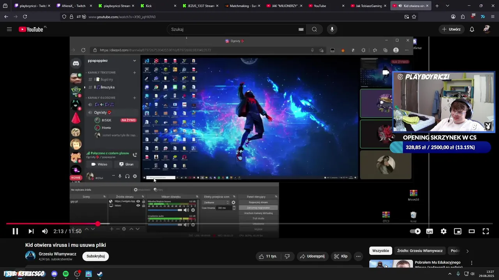
Task: Enable miniplayer mode
Action: pyautogui.click(x=458, y=231)
